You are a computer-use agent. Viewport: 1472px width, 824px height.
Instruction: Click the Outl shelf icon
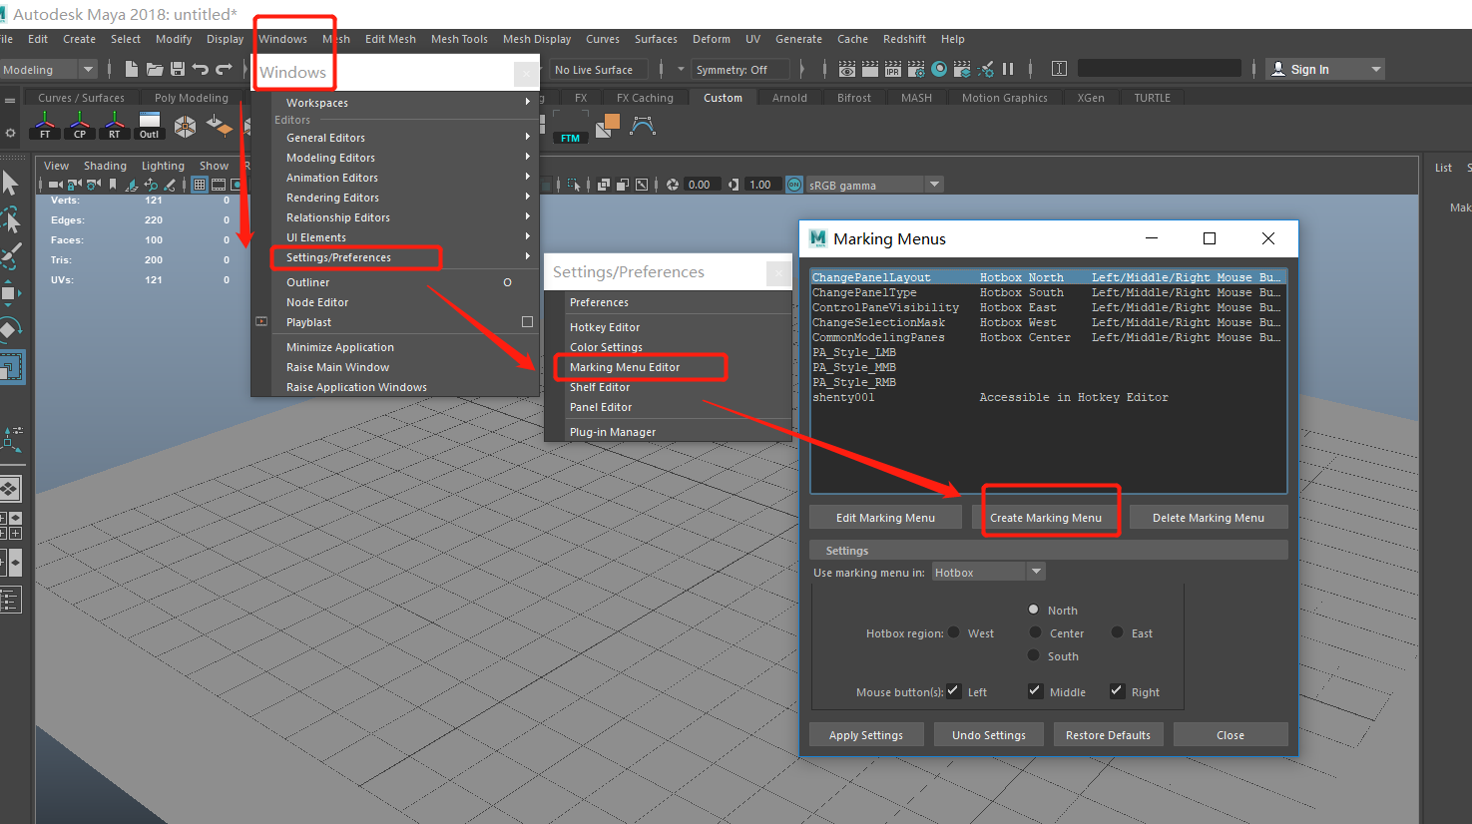(x=149, y=126)
